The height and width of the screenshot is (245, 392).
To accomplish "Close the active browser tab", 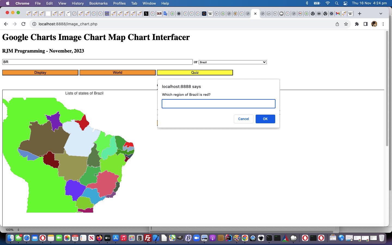I will (x=255, y=14).
